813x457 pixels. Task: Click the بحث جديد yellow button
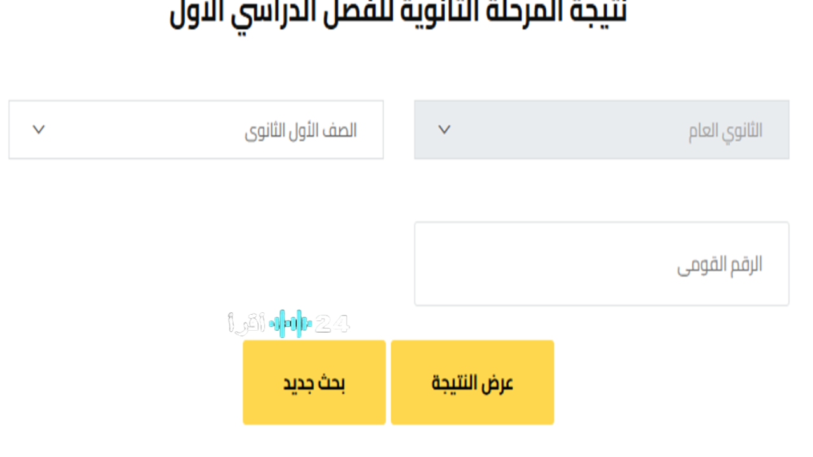coord(314,381)
